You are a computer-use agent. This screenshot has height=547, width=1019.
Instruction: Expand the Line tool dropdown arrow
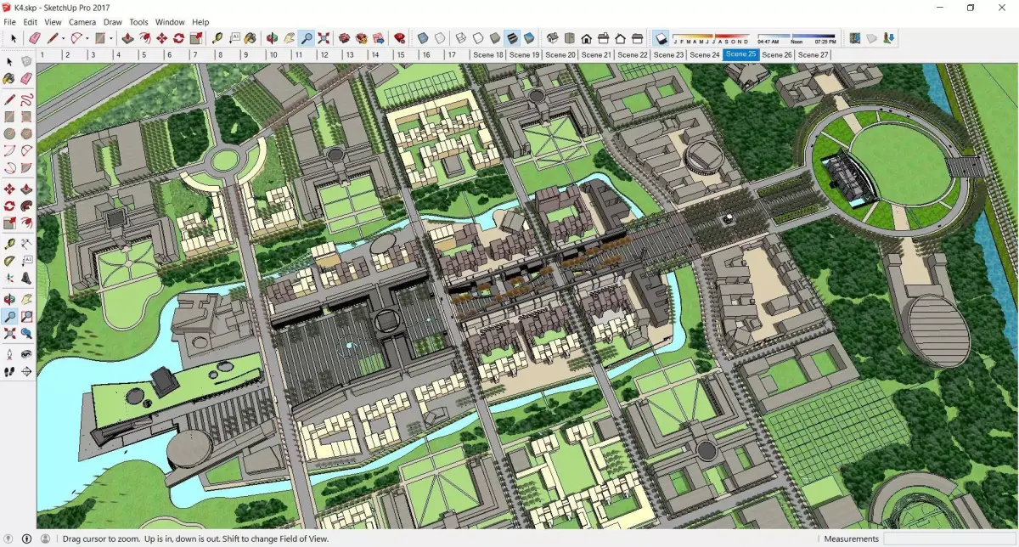(x=65, y=38)
